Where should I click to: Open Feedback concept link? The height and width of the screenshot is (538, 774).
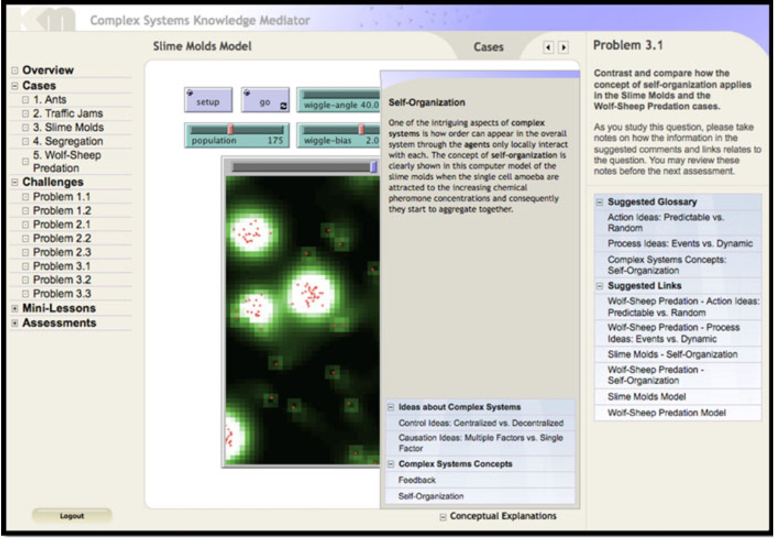[x=417, y=480]
